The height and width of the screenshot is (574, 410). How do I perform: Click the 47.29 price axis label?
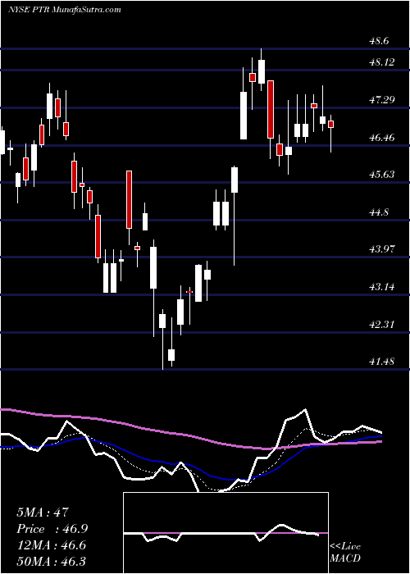click(383, 100)
